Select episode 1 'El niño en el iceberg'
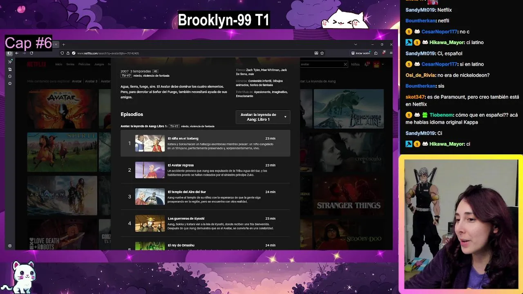The height and width of the screenshot is (294, 523). (205, 143)
